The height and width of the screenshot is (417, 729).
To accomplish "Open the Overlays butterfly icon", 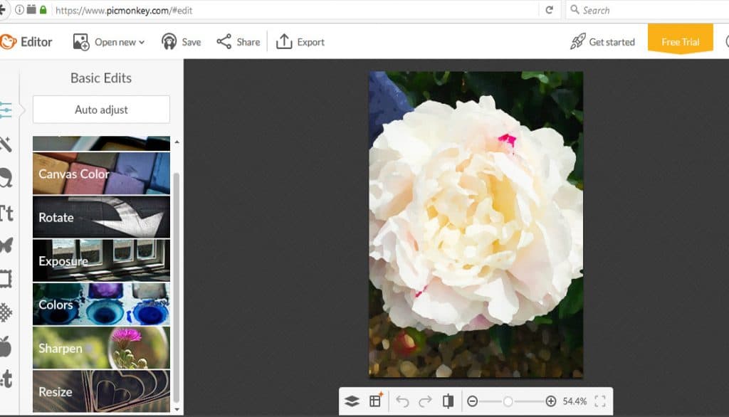I will tap(6, 246).
